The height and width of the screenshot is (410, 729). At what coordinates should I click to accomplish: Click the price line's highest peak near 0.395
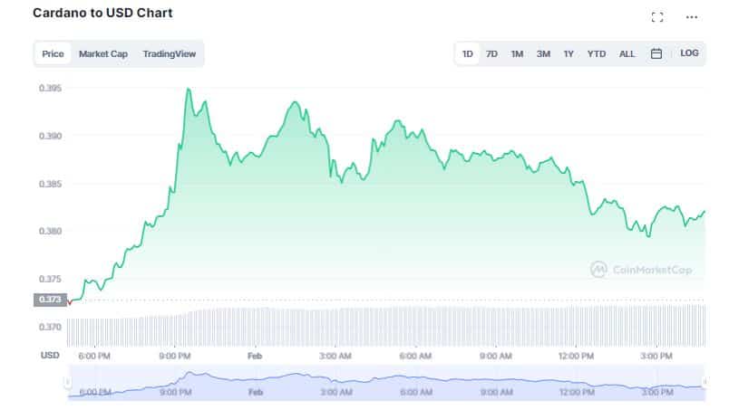click(189, 89)
